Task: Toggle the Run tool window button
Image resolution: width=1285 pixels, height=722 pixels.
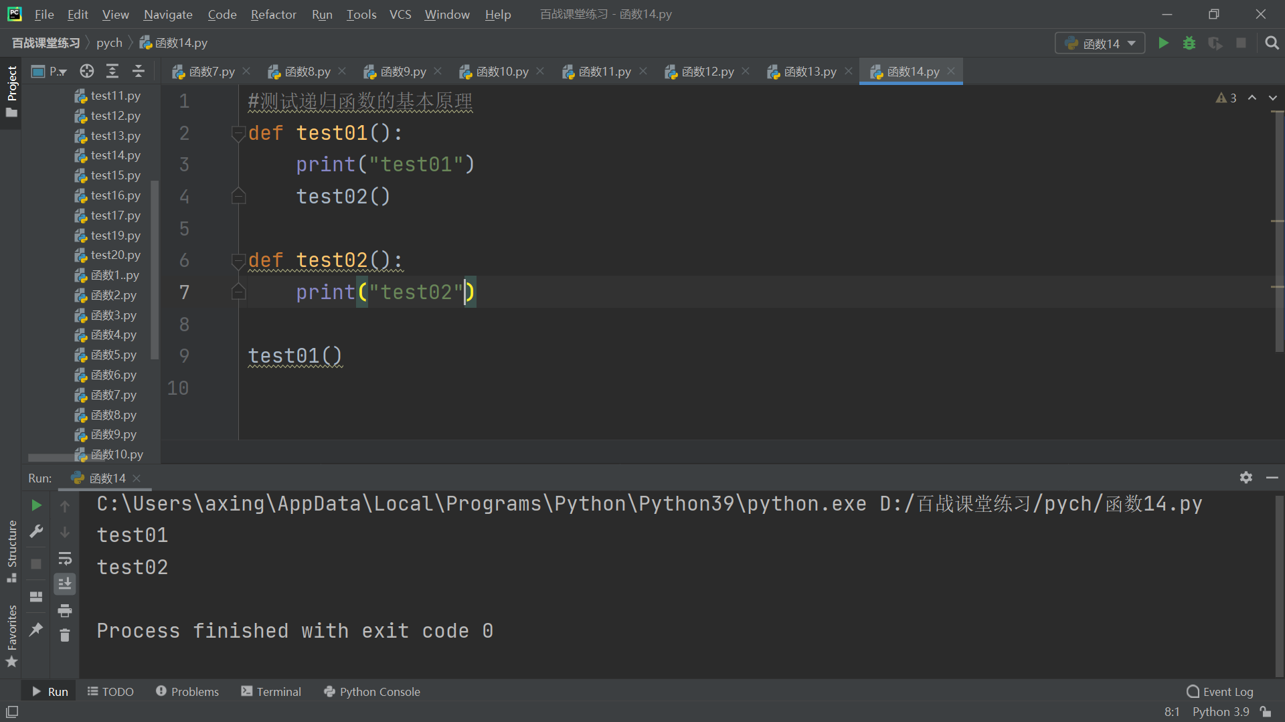Action: pyautogui.click(x=50, y=691)
